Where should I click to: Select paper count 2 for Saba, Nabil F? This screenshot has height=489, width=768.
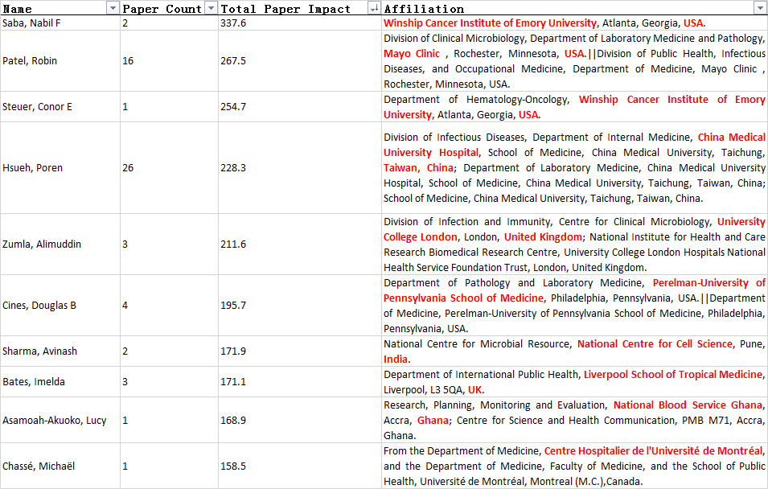pos(169,23)
